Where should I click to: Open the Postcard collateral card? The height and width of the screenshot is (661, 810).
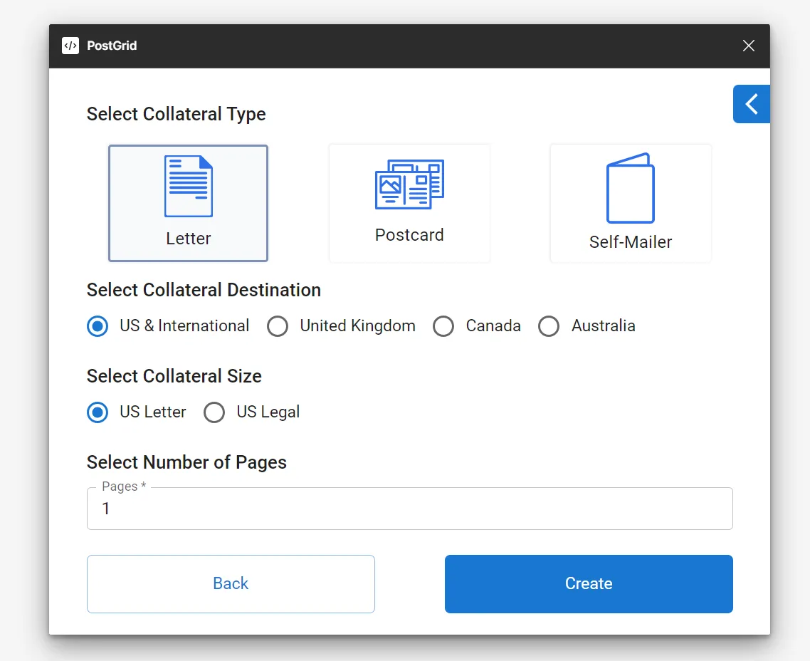point(409,203)
